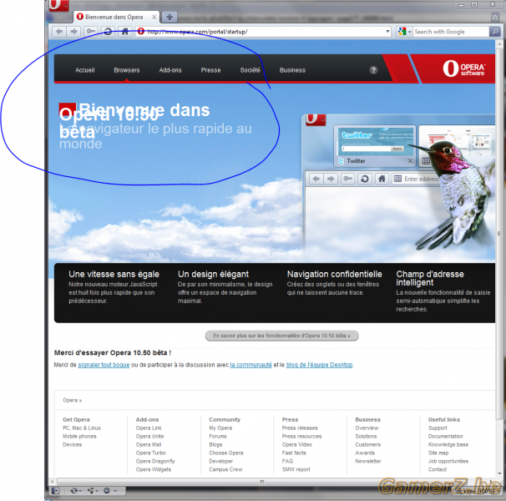Go to home page via main toolbar house
The image size is (506, 501).
(125, 32)
